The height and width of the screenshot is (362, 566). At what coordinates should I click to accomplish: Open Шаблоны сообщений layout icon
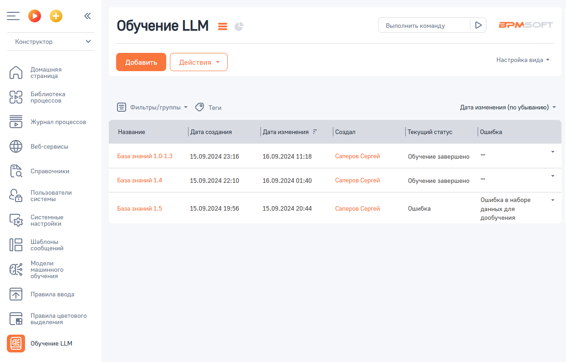coord(16,245)
